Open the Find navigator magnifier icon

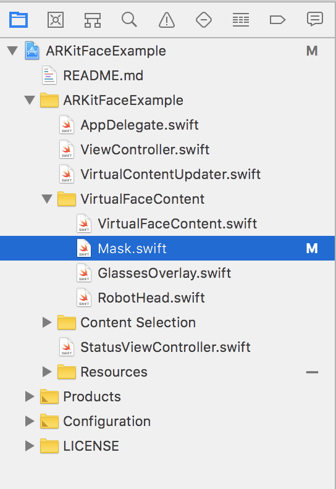[129, 20]
